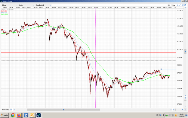Open Firefox from the taskbar

tap(19, 115)
